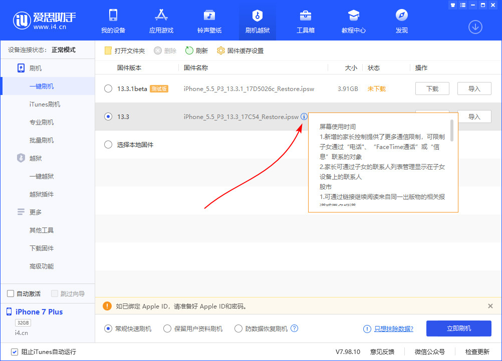Screen dimensions: 502x361
Task: Click the 更多 sidebar lines icon
Action: (21, 212)
